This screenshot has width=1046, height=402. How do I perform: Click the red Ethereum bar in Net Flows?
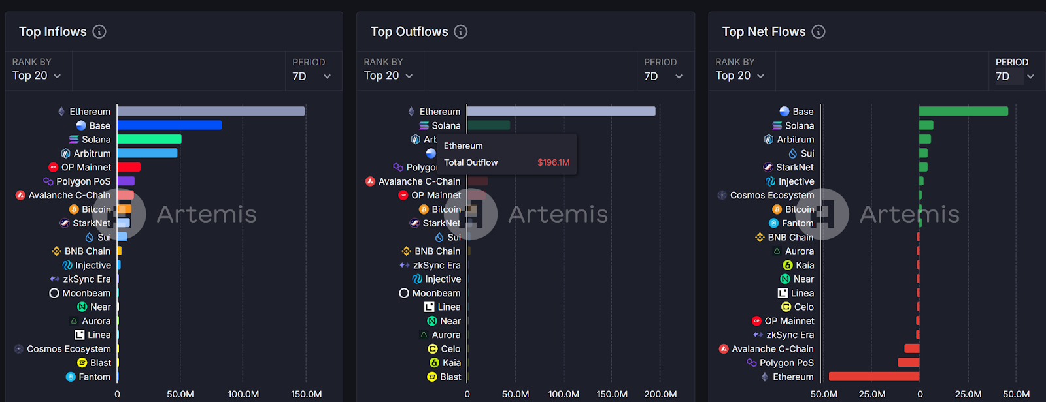click(x=873, y=377)
